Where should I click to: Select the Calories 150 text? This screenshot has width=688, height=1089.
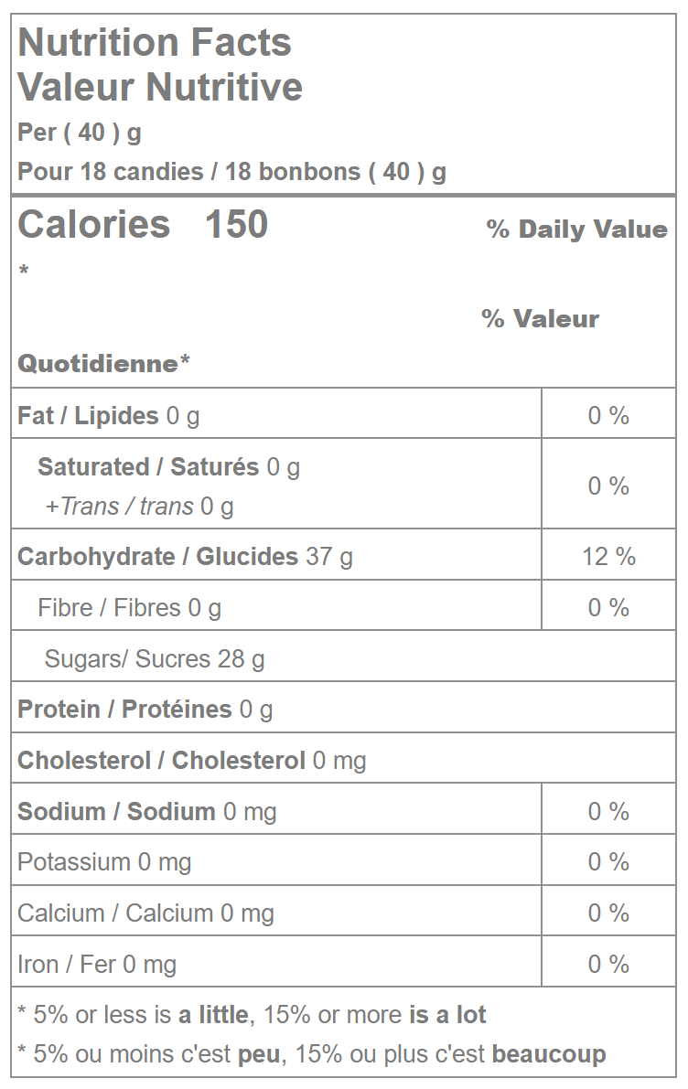(x=143, y=225)
